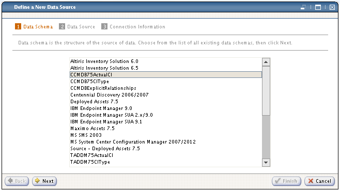Maximize the Define a New Data Source dialog
Screen dimensions: 340x191
tap(318, 7)
